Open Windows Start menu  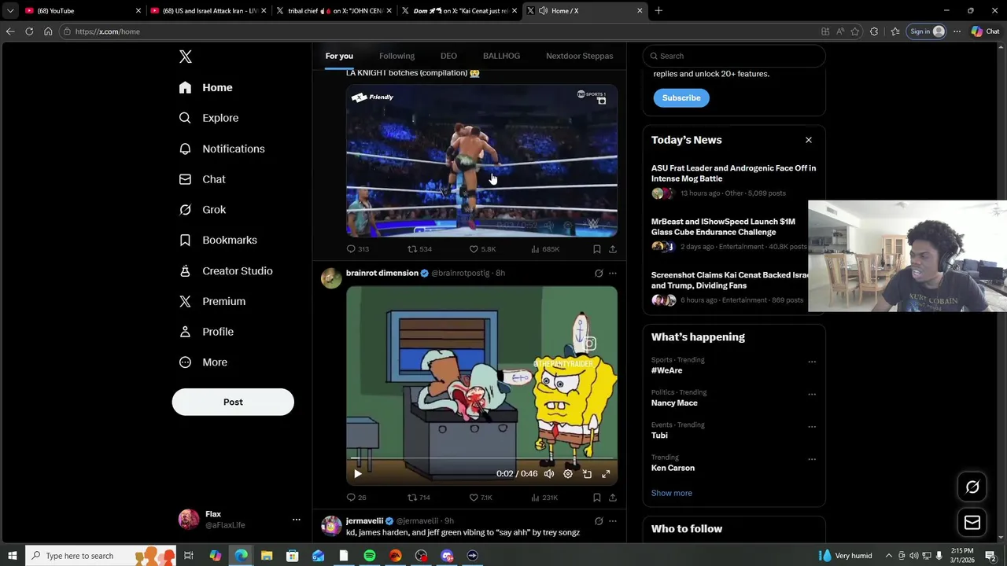[12, 556]
